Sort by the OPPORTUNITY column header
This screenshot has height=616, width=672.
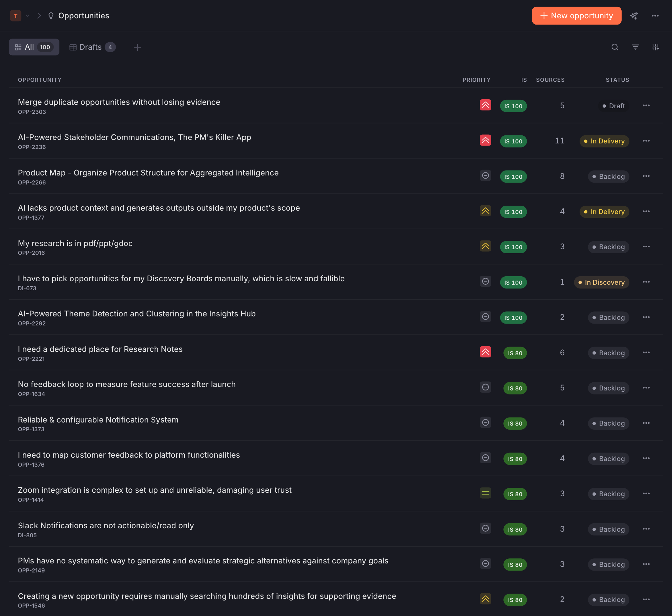coord(40,80)
